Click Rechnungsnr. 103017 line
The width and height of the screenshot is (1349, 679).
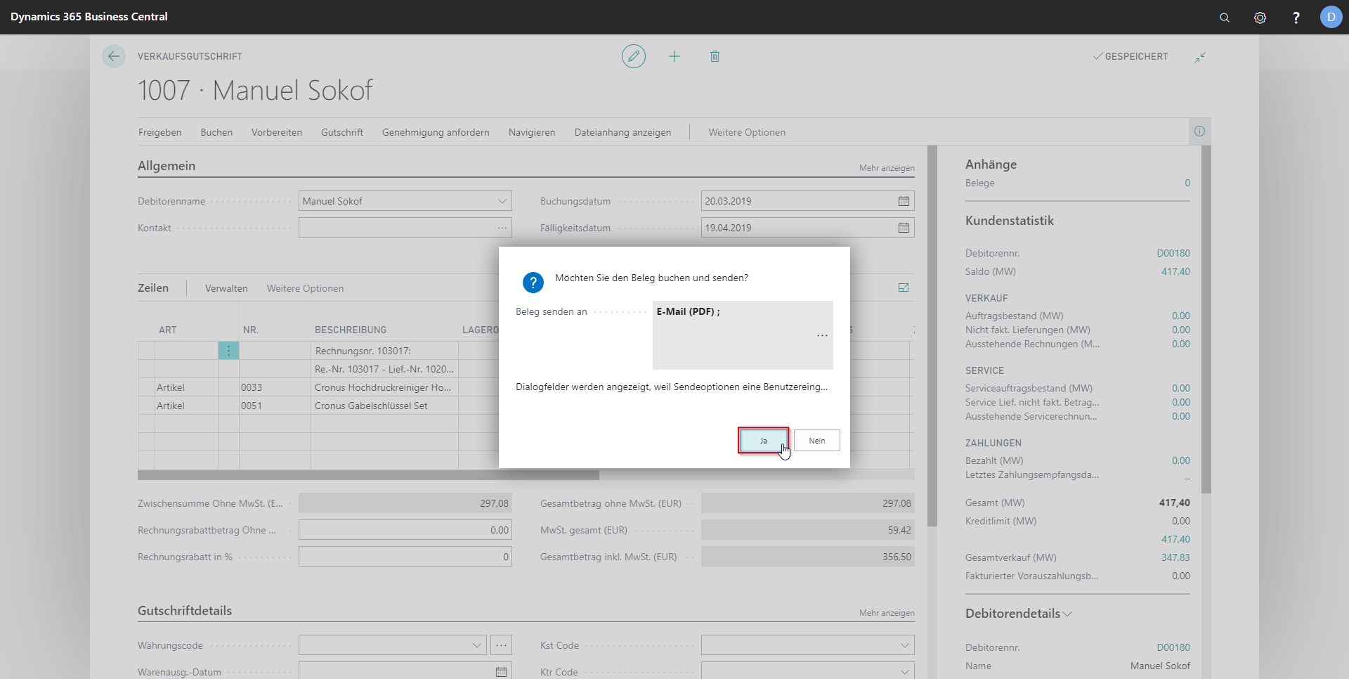[384, 351]
